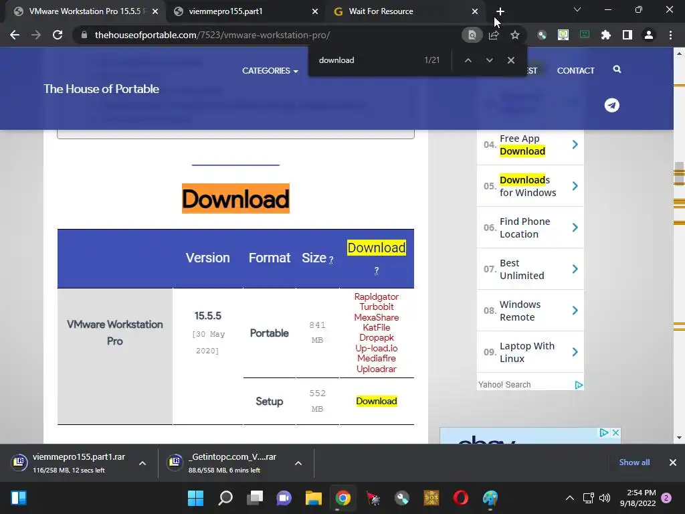Open the Best Unlimited ad link

pos(530,269)
